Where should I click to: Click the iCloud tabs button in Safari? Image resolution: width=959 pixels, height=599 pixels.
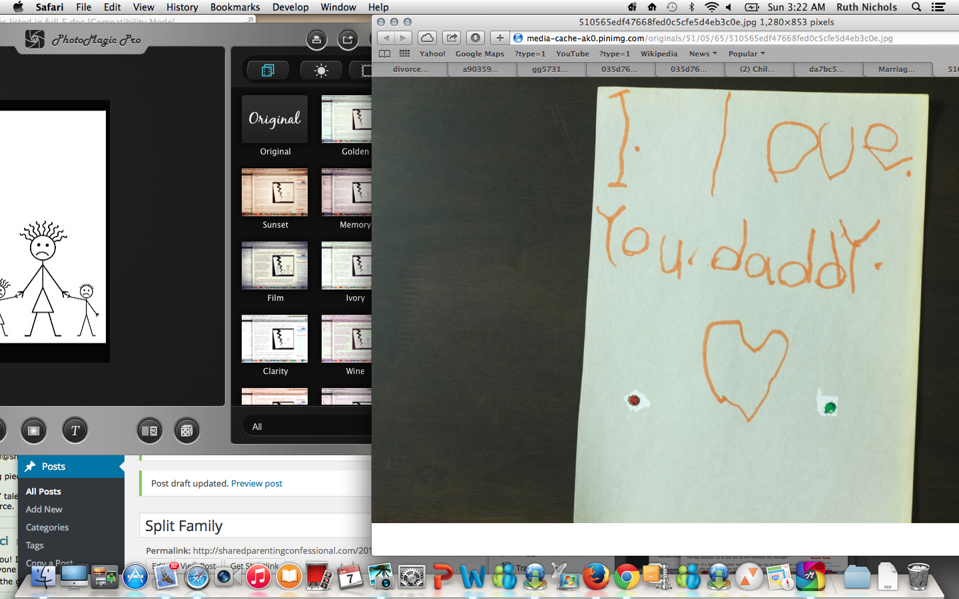point(428,38)
